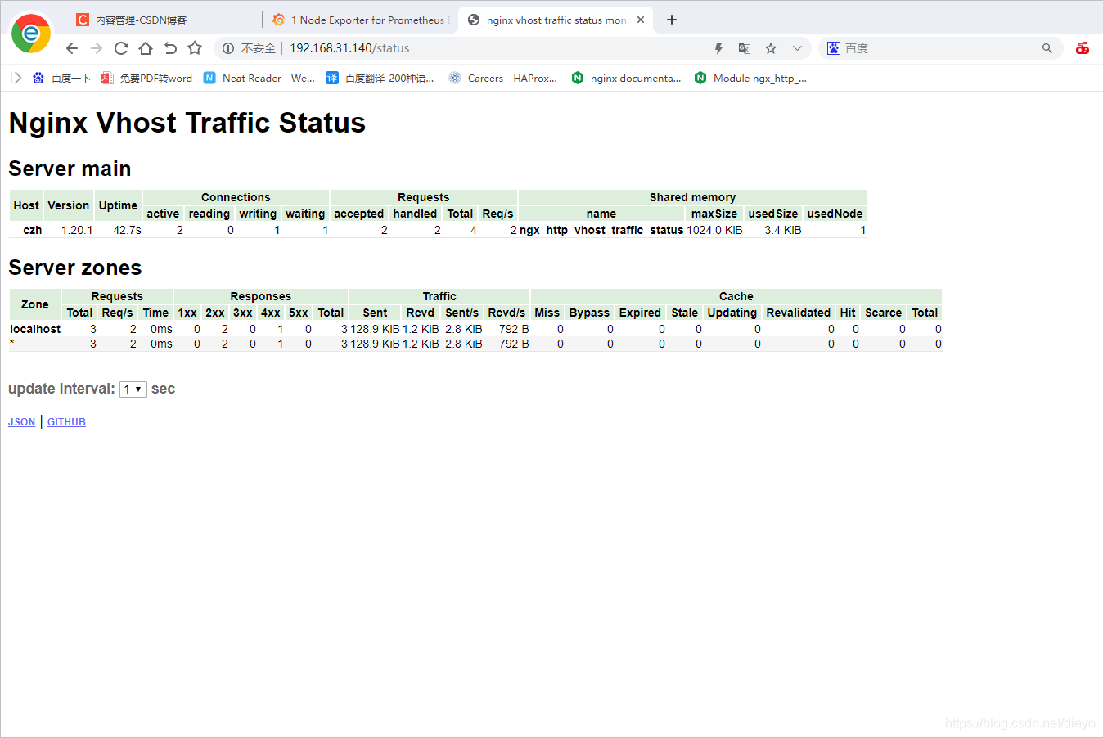
Task: Click the Shared memory column header
Action: tap(692, 197)
